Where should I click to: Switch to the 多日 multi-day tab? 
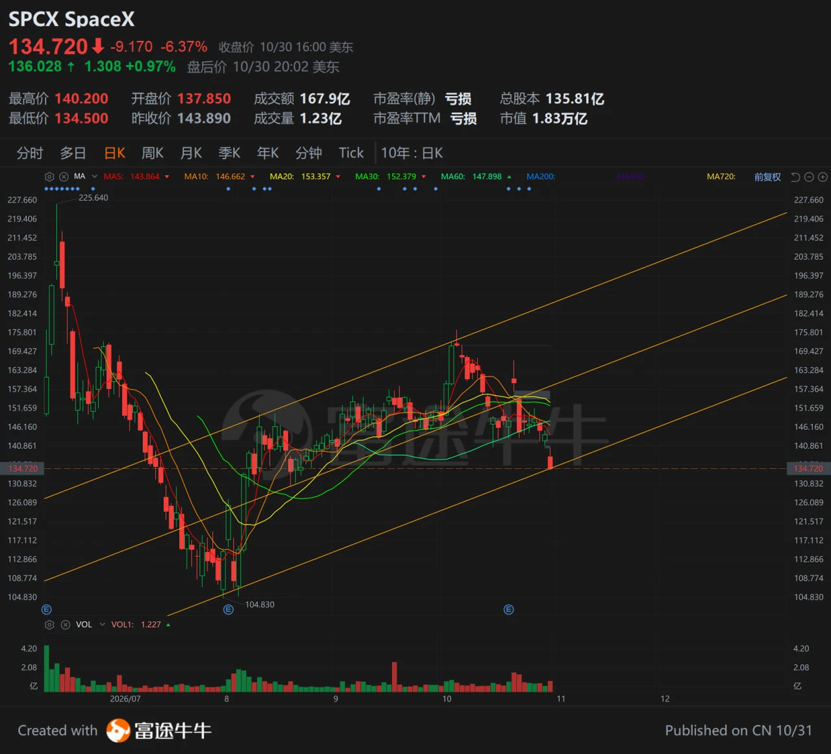click(73, 153)
